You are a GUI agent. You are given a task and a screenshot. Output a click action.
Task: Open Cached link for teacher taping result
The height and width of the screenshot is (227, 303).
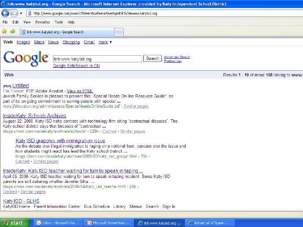[10, 192]
